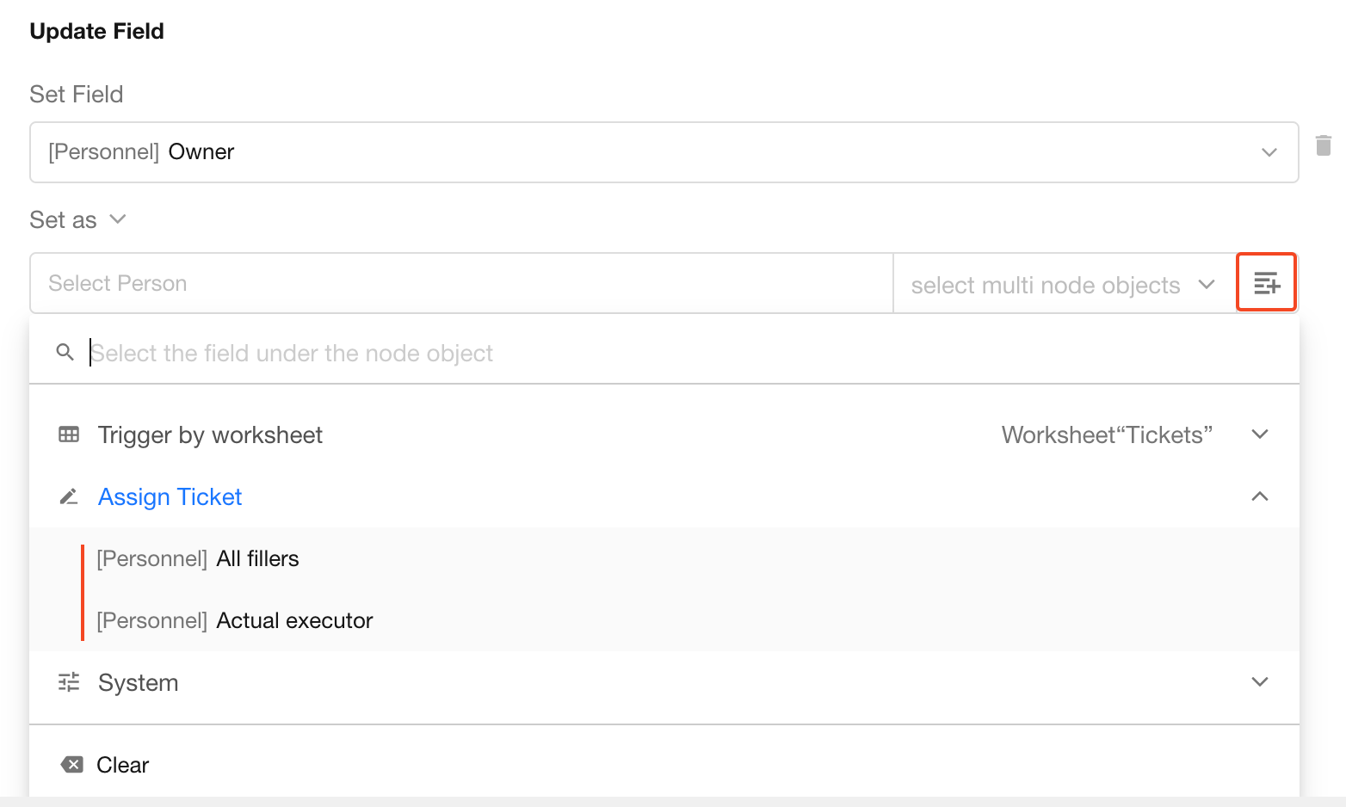1346x807 pixels.
Task: Click the worksheet table icon
Action: click(69, 434)
